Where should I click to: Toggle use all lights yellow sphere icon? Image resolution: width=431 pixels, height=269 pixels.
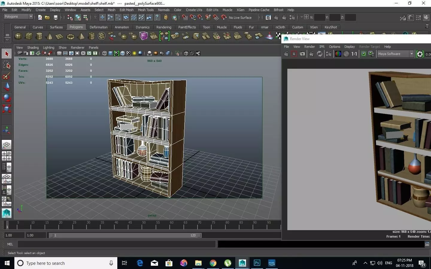(x=134, y=53)
